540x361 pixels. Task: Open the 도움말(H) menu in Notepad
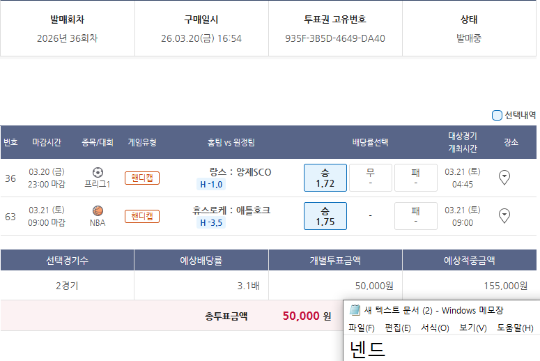(x=515, y=328)
